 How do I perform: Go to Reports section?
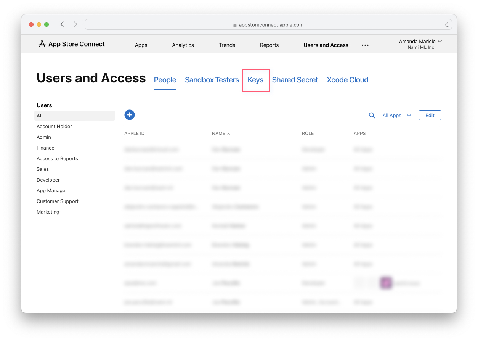tap(269, 45)
